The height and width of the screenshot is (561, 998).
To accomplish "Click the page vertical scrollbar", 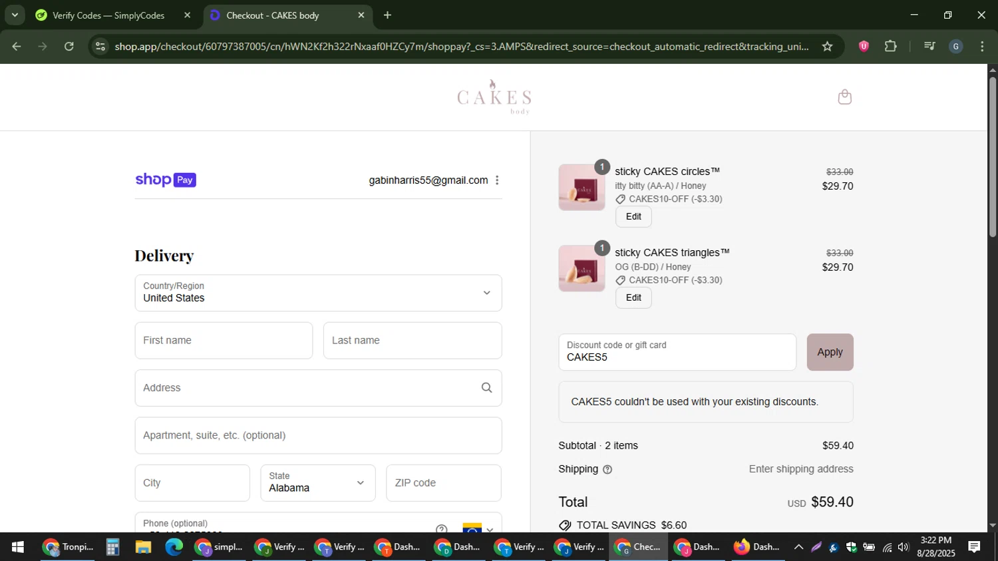I will [x=992, y=157].
